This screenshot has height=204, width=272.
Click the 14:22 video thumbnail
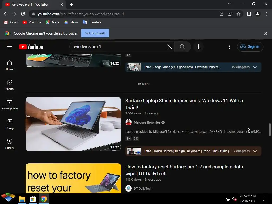point(73,60)
